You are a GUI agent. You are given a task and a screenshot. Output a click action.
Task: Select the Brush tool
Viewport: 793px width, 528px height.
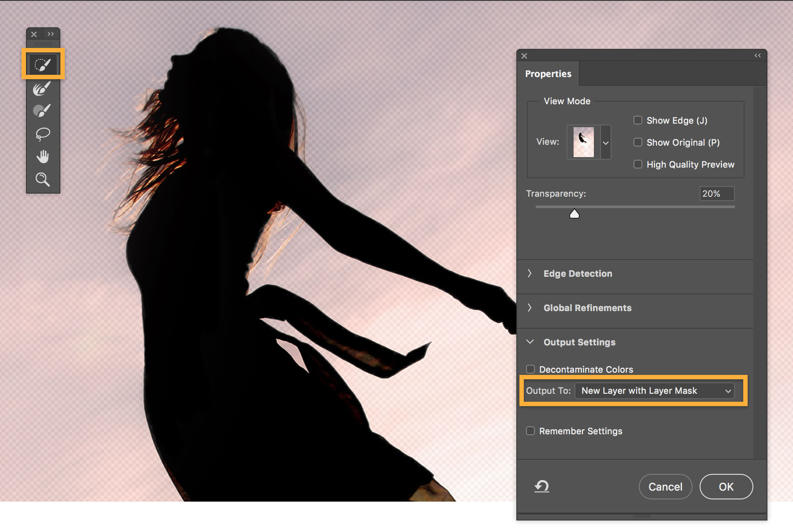point(42,110)
